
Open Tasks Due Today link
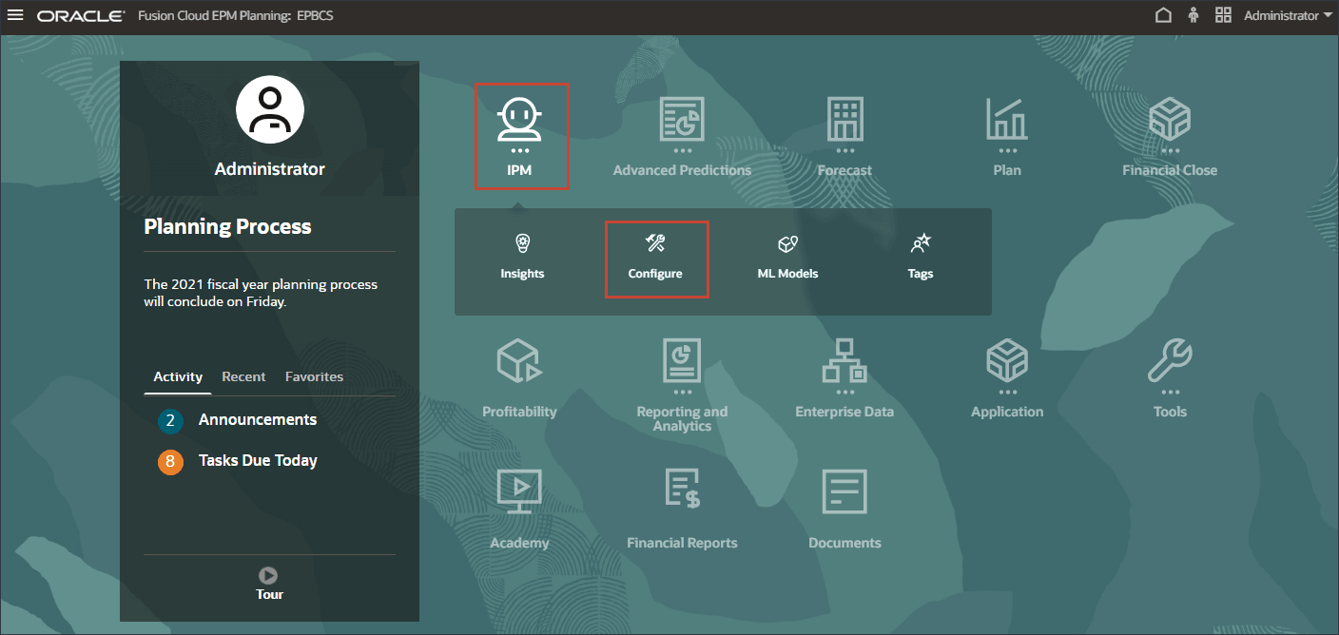click(258, 460)
